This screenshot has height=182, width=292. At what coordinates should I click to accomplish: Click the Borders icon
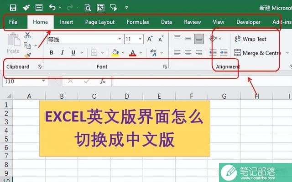[94, 53]
